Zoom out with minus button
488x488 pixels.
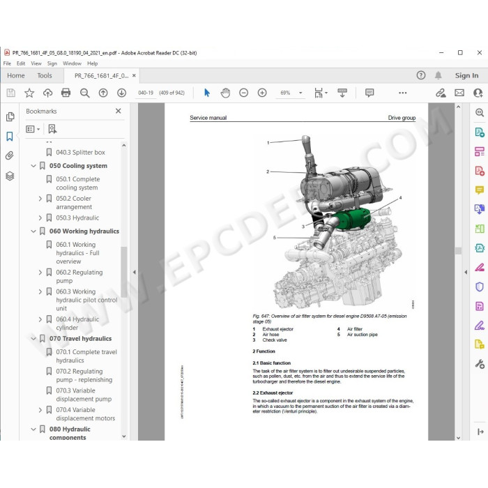244,93
